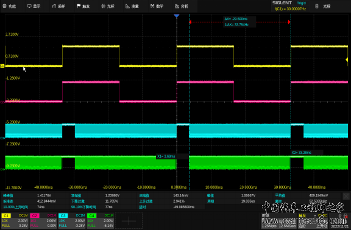This screenshot has height=230, width=351.
Task: Select the 延时 -49.985600ms measurement
Action: [171, 207]
